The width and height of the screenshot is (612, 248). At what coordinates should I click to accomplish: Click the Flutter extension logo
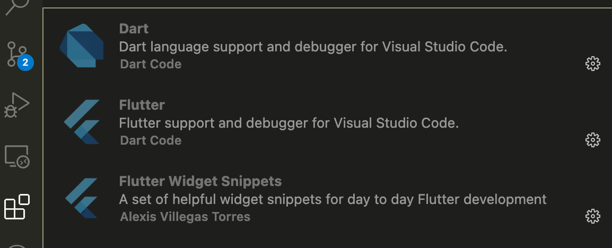[x=82, y=122]
